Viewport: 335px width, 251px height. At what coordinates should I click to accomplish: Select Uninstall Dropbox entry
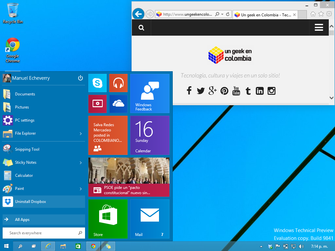[x=44, y=202]
